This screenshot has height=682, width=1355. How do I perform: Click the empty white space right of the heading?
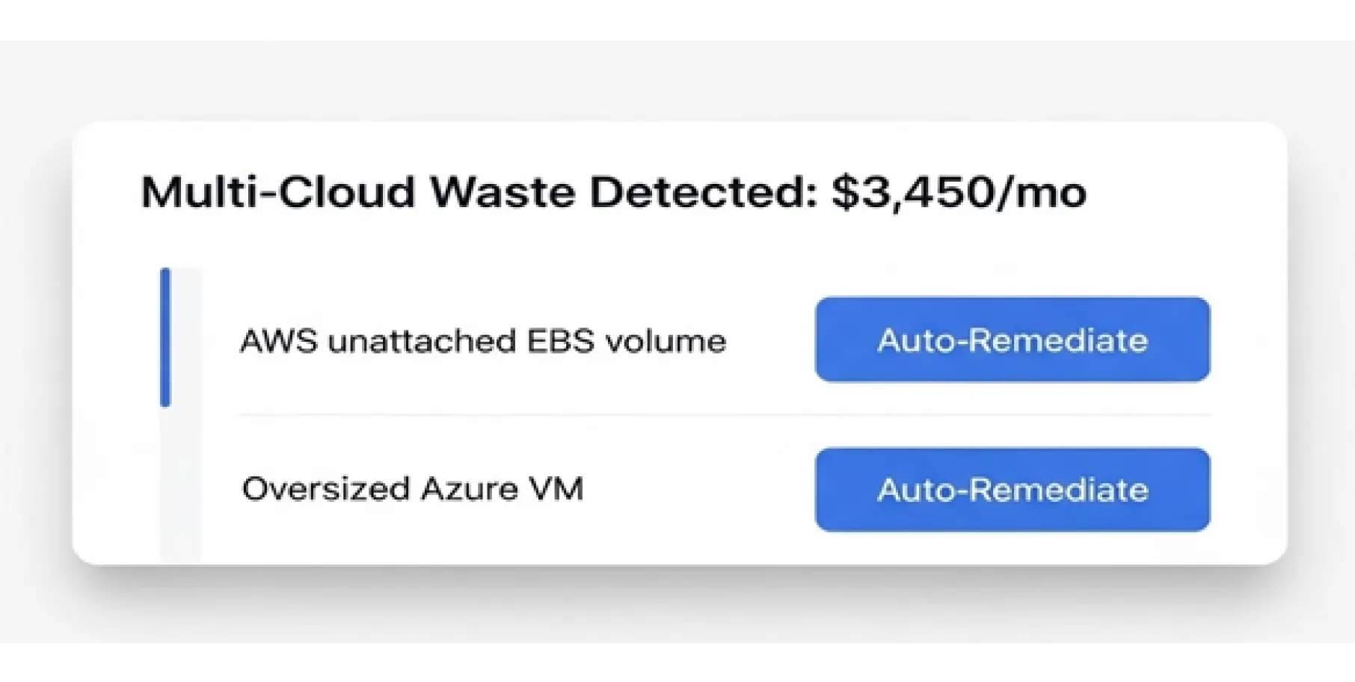click(x=1182, y=191)
